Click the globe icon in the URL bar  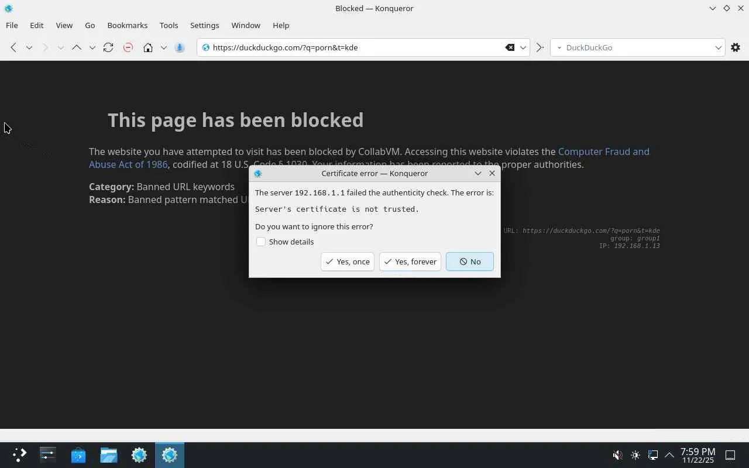pyautogui.click(x=205, y=47)
